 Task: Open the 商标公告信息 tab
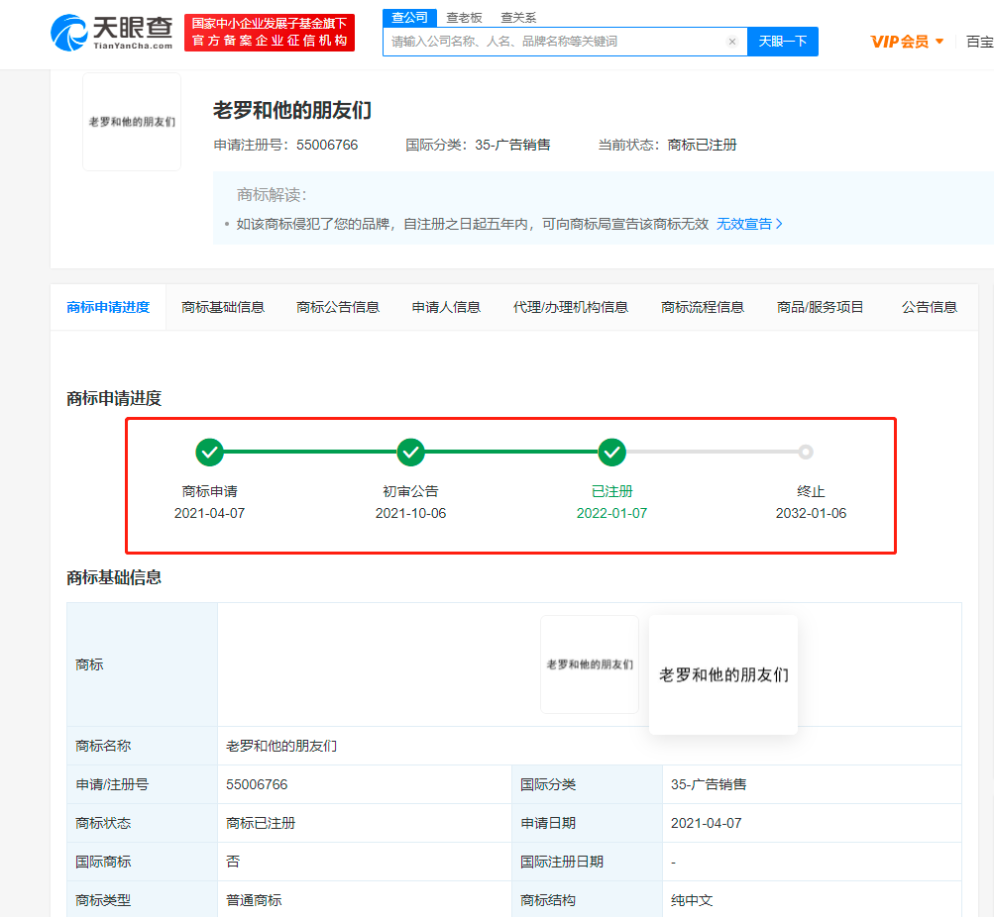point(338,307)
